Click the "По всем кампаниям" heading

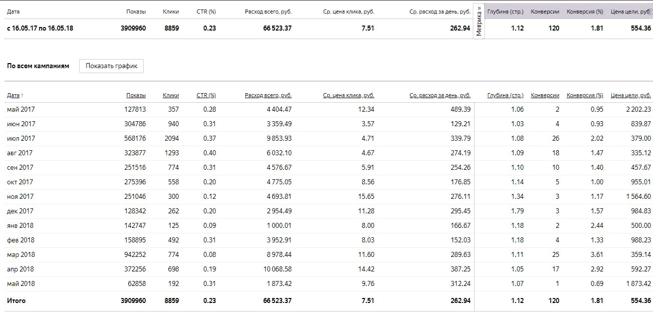[x=38, y=66]
